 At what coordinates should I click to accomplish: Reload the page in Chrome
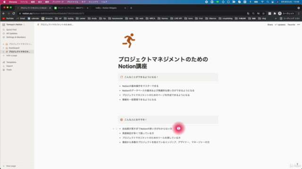[14, 14]
